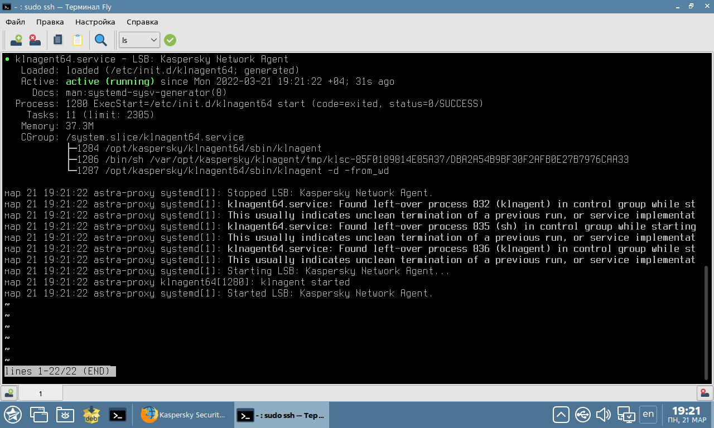Screen dimensions: 714x428
Task: Show hidden tray icons with up arrow
Action: [x=561, y=415]
